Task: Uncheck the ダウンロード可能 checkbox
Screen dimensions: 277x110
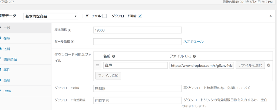Action: tap(140, 16)
